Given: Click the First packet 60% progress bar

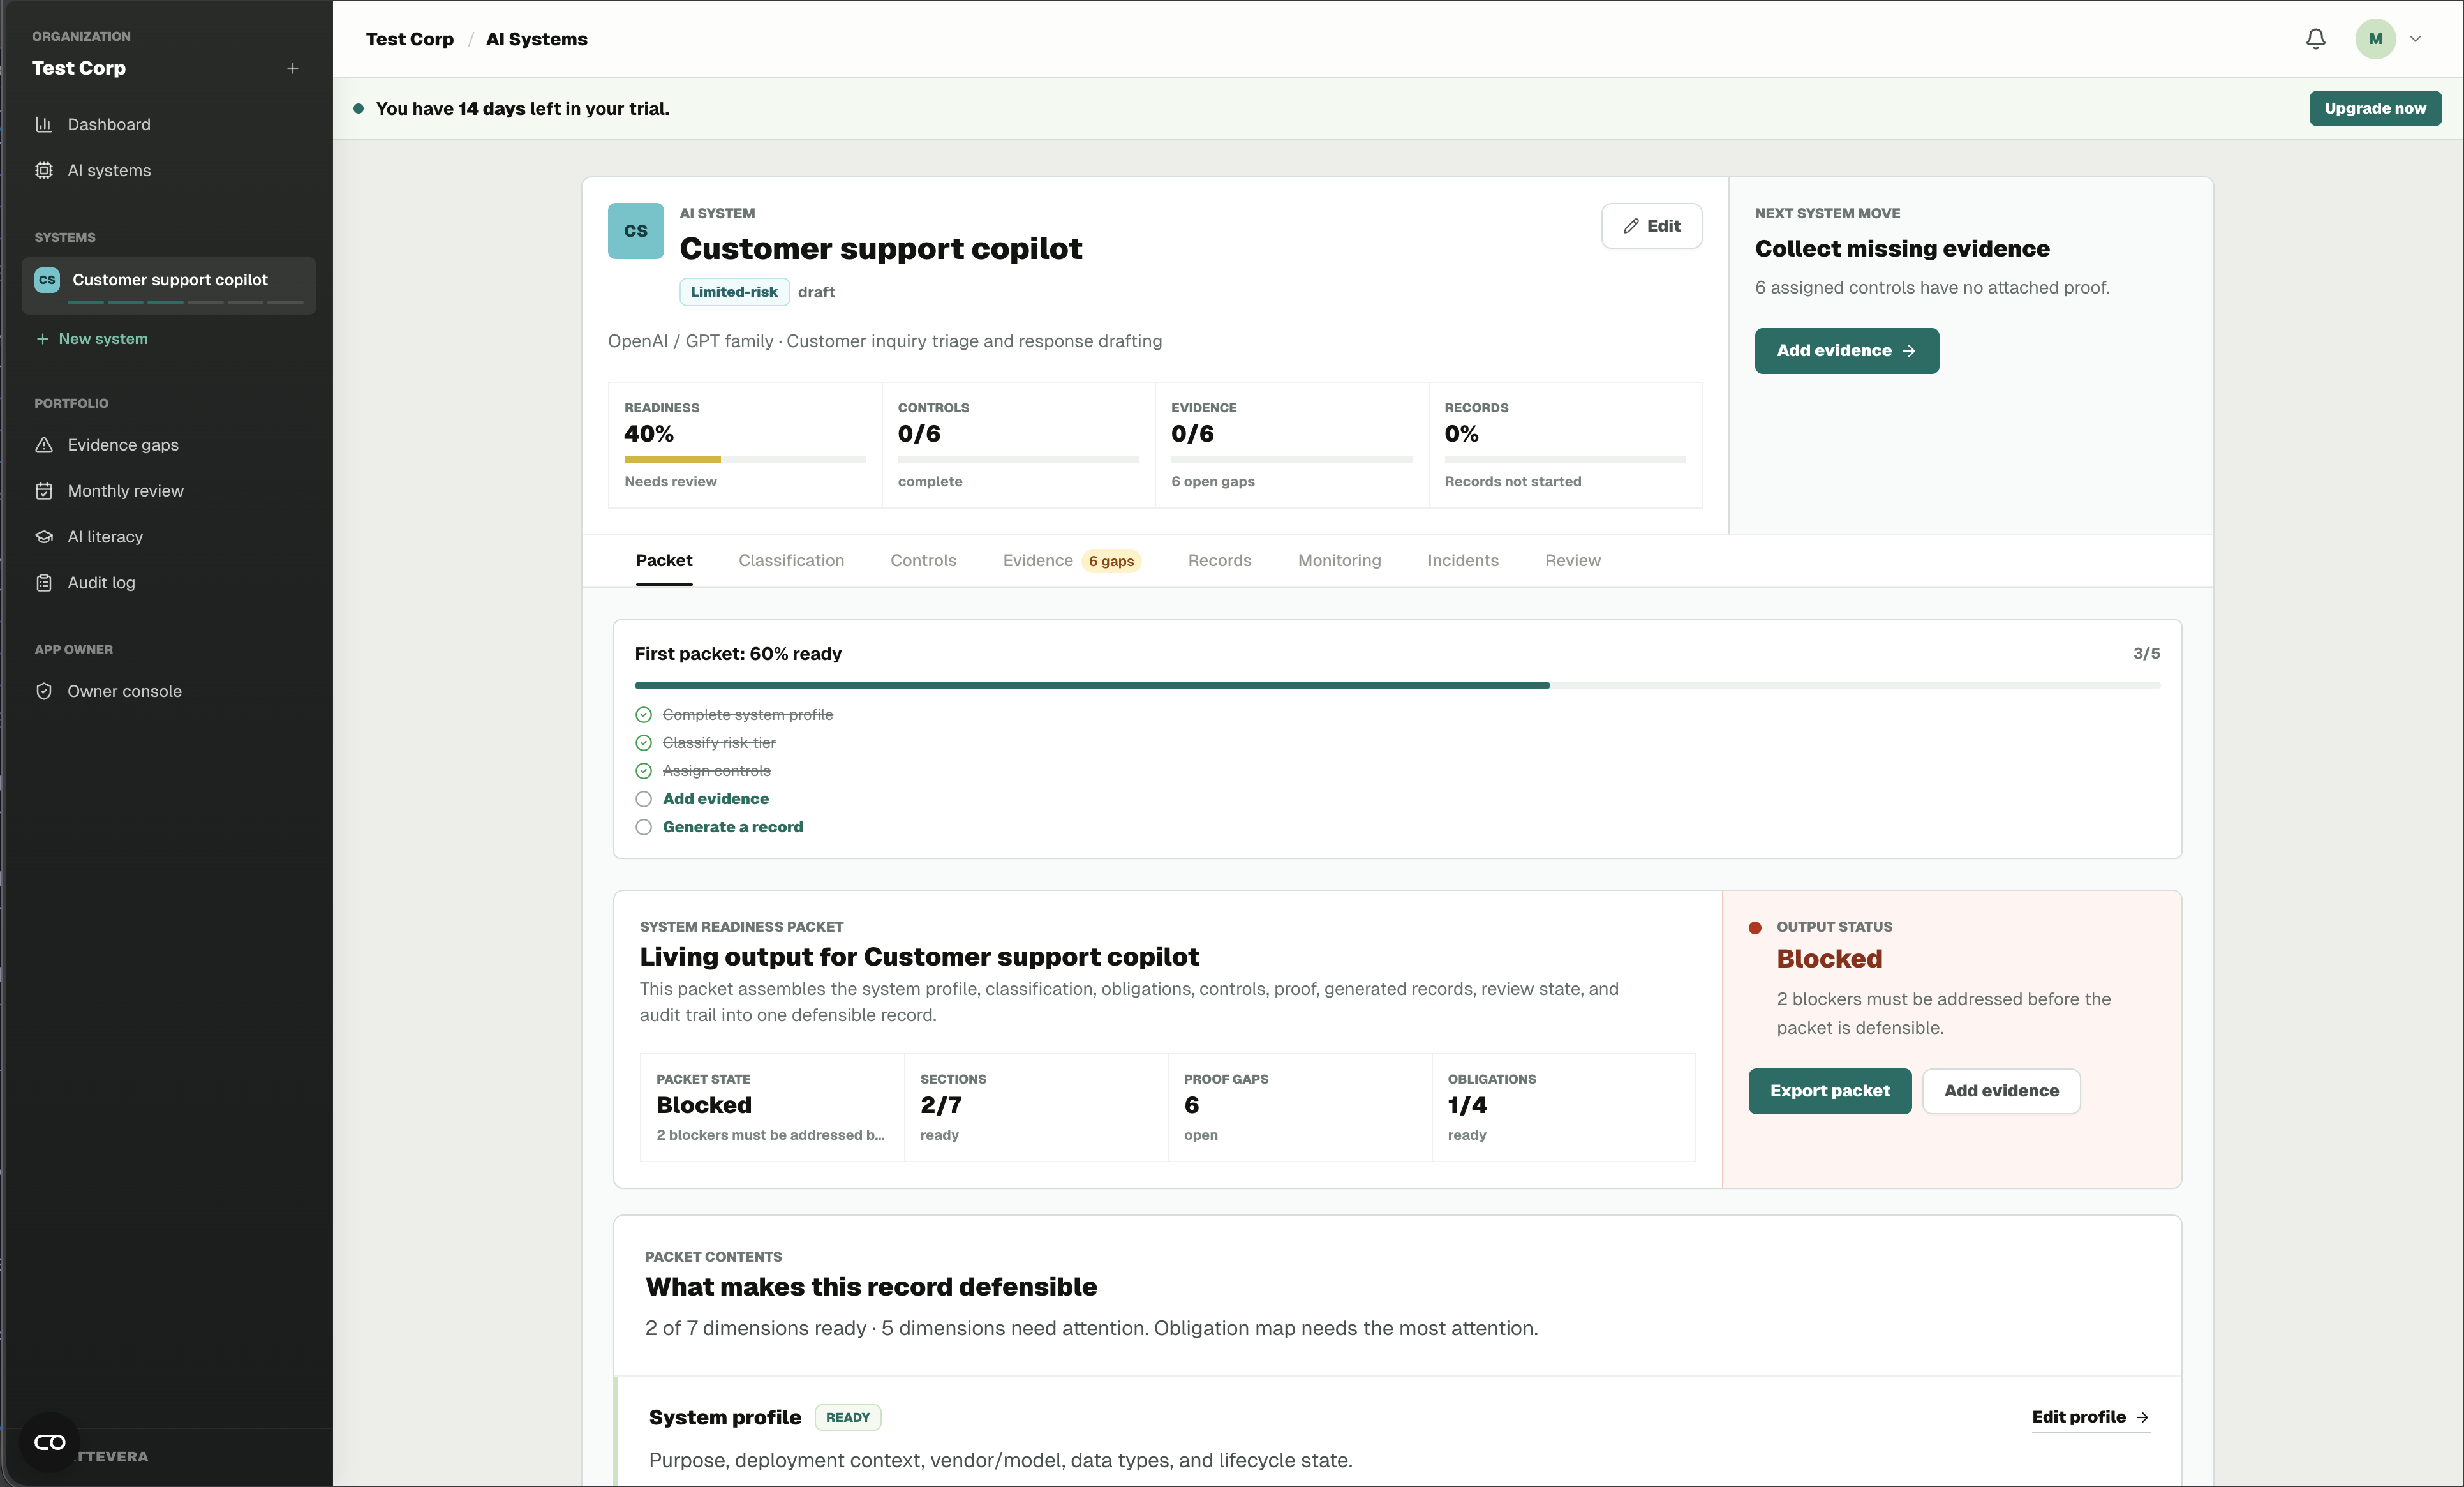Looking at the screenshot, I should click(1397, 685).
